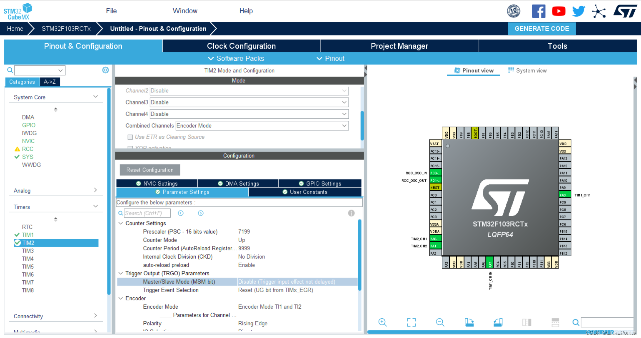Screen dimensions: 641x338
Task: Go to STM32F103RCTx breadcrumb
Action: [66, 29]
